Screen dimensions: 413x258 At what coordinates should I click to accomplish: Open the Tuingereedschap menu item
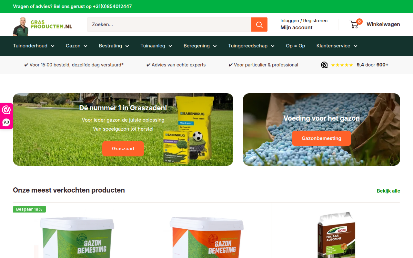coord(248,46)
